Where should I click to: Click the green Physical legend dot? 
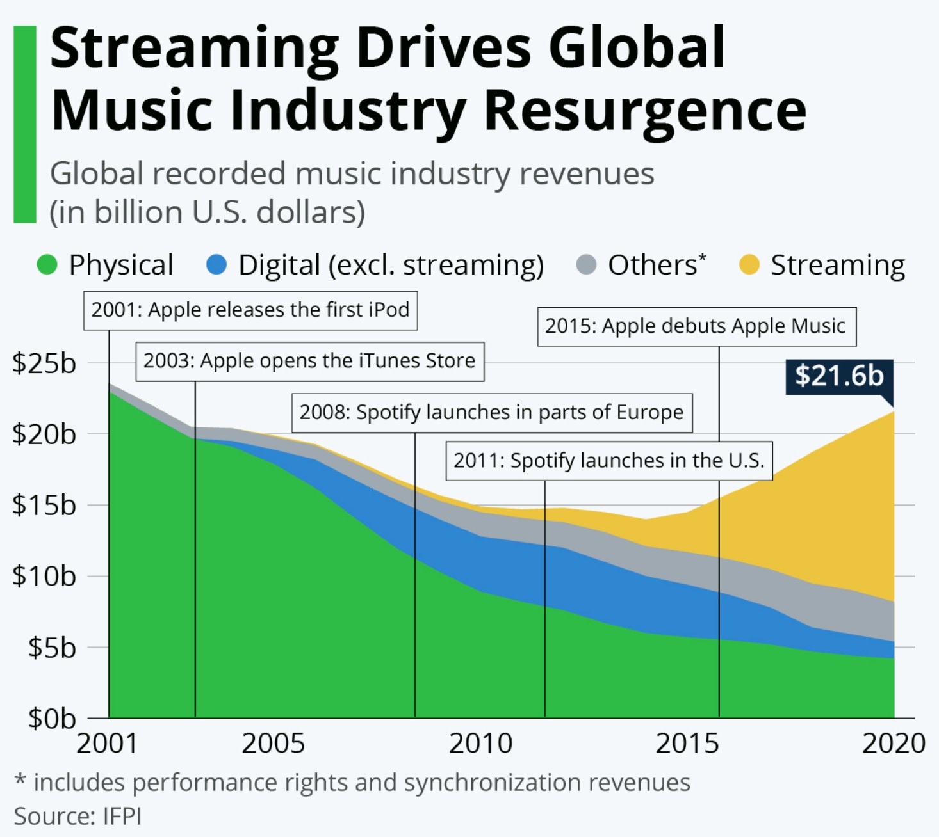tap(47, 264)
